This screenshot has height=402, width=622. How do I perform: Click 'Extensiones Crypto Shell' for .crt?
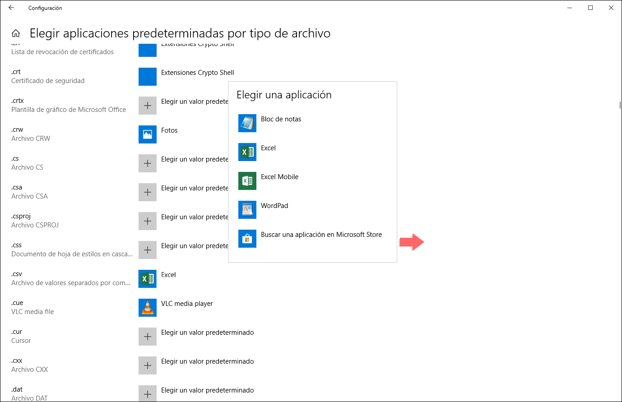click(198, 73)
